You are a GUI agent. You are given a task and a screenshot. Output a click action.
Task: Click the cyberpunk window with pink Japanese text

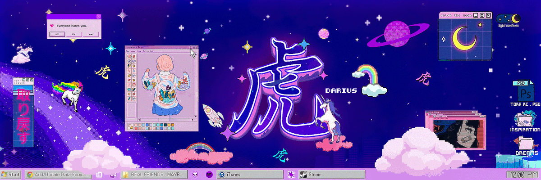click(23, 112)
